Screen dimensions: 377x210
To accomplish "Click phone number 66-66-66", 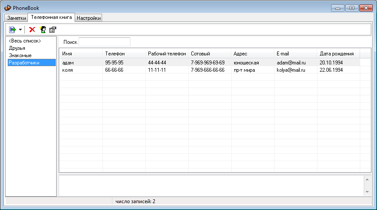I will click(114, 70).
